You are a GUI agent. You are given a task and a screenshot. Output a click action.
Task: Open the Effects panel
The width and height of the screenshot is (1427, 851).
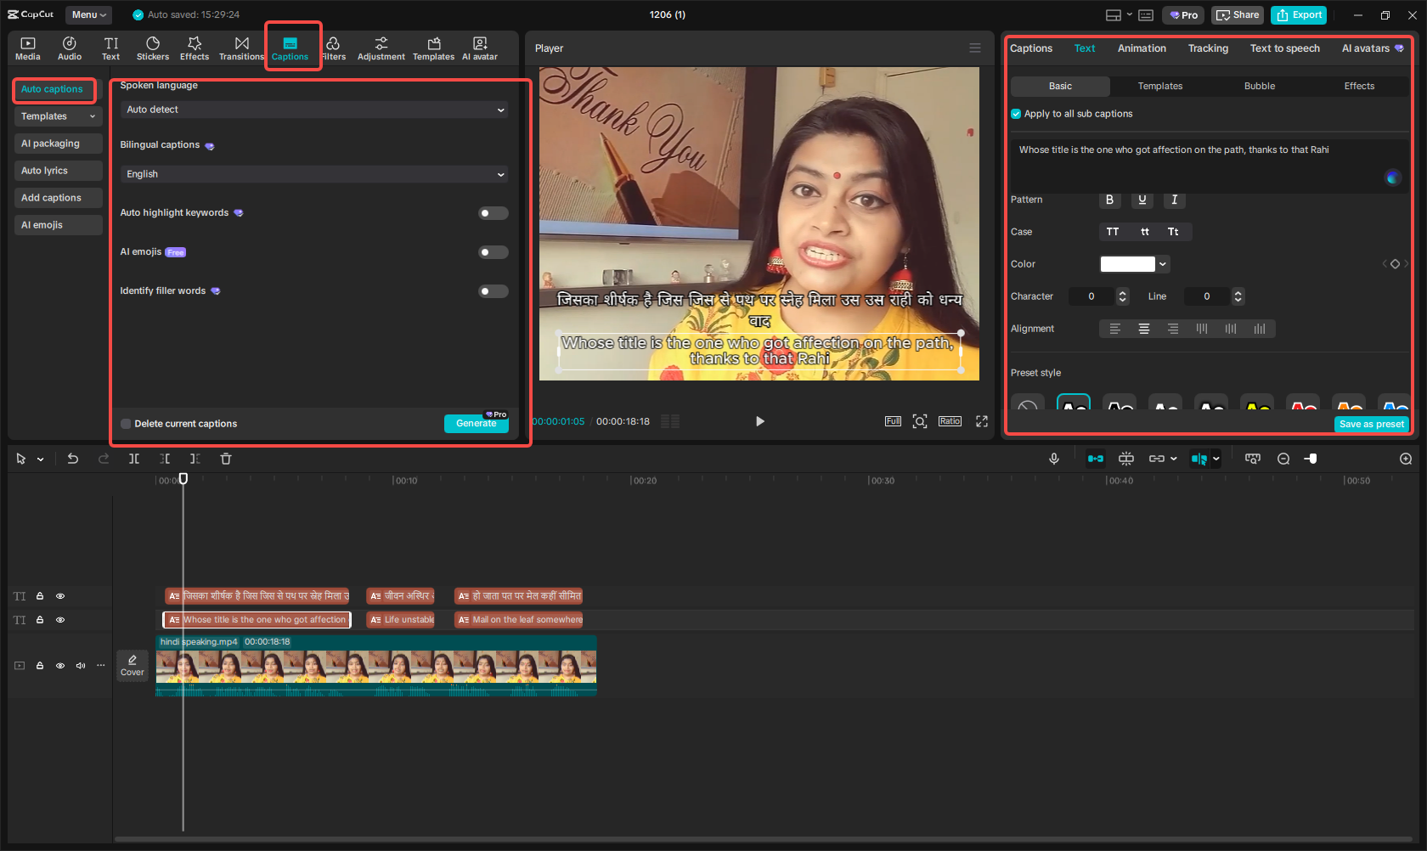195,47
